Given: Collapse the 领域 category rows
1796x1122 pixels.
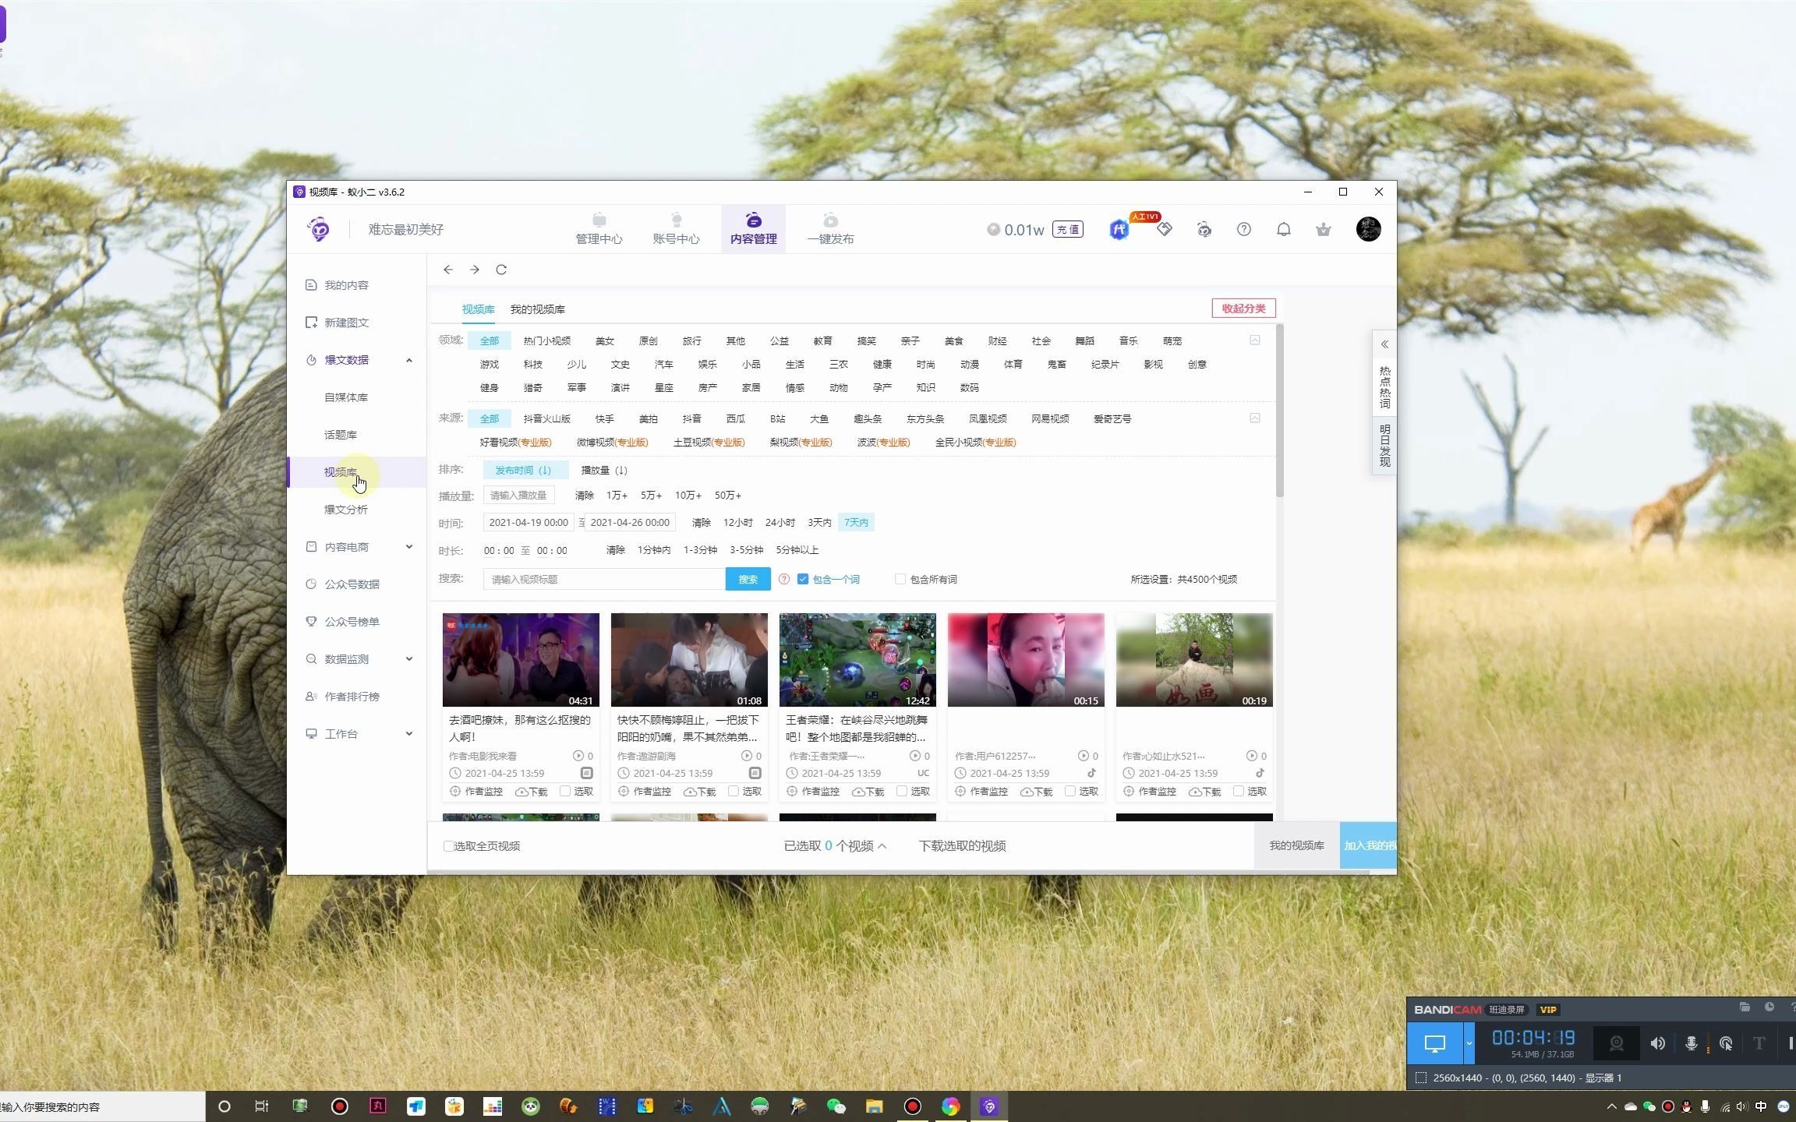Looking at the screenshot, I should tap(1255, 340).
